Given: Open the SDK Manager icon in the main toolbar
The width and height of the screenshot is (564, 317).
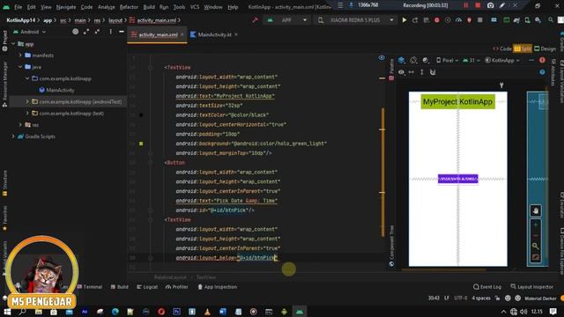Looking at the screenshot, I should click(538, 20).
